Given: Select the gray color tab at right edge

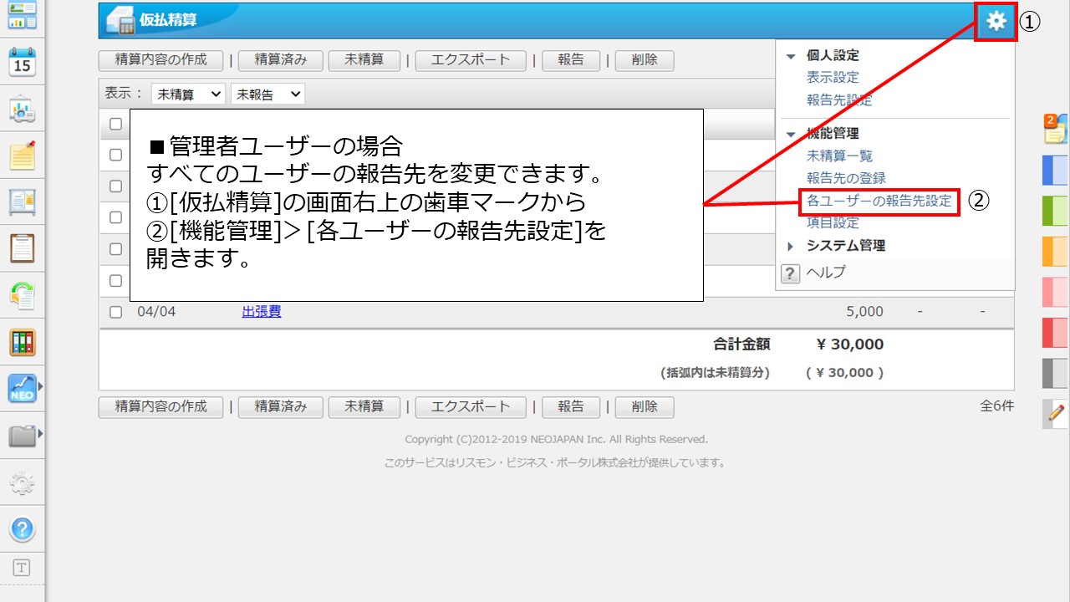Looking at the screenshot, I should coord(1055,373).
